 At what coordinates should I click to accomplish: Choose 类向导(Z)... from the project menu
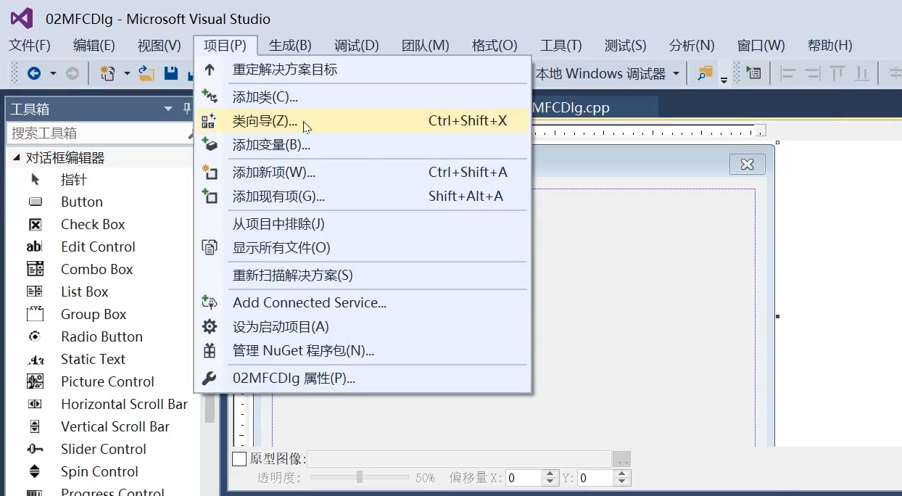tap(363, 120)
